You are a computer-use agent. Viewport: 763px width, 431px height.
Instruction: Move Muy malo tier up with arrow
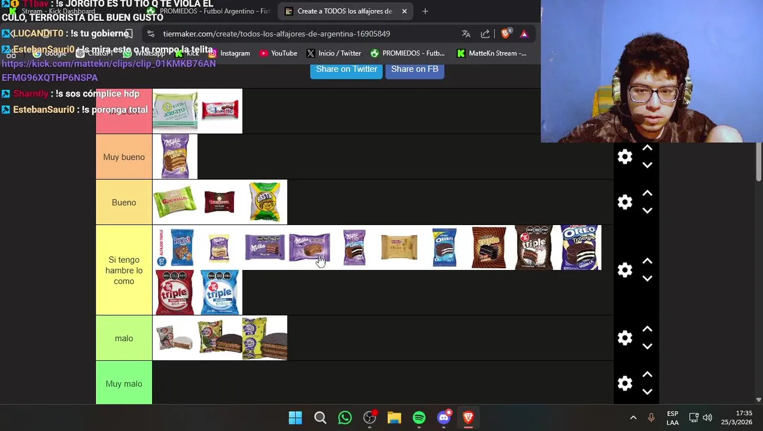coord(647,375)
